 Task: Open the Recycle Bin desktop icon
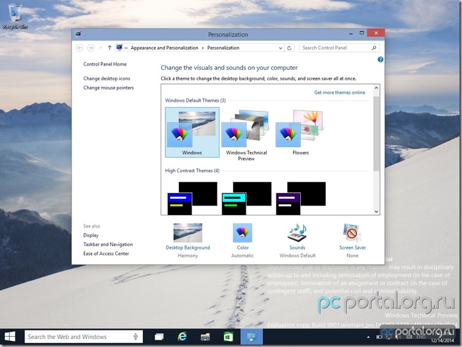(x=15, y=16)
